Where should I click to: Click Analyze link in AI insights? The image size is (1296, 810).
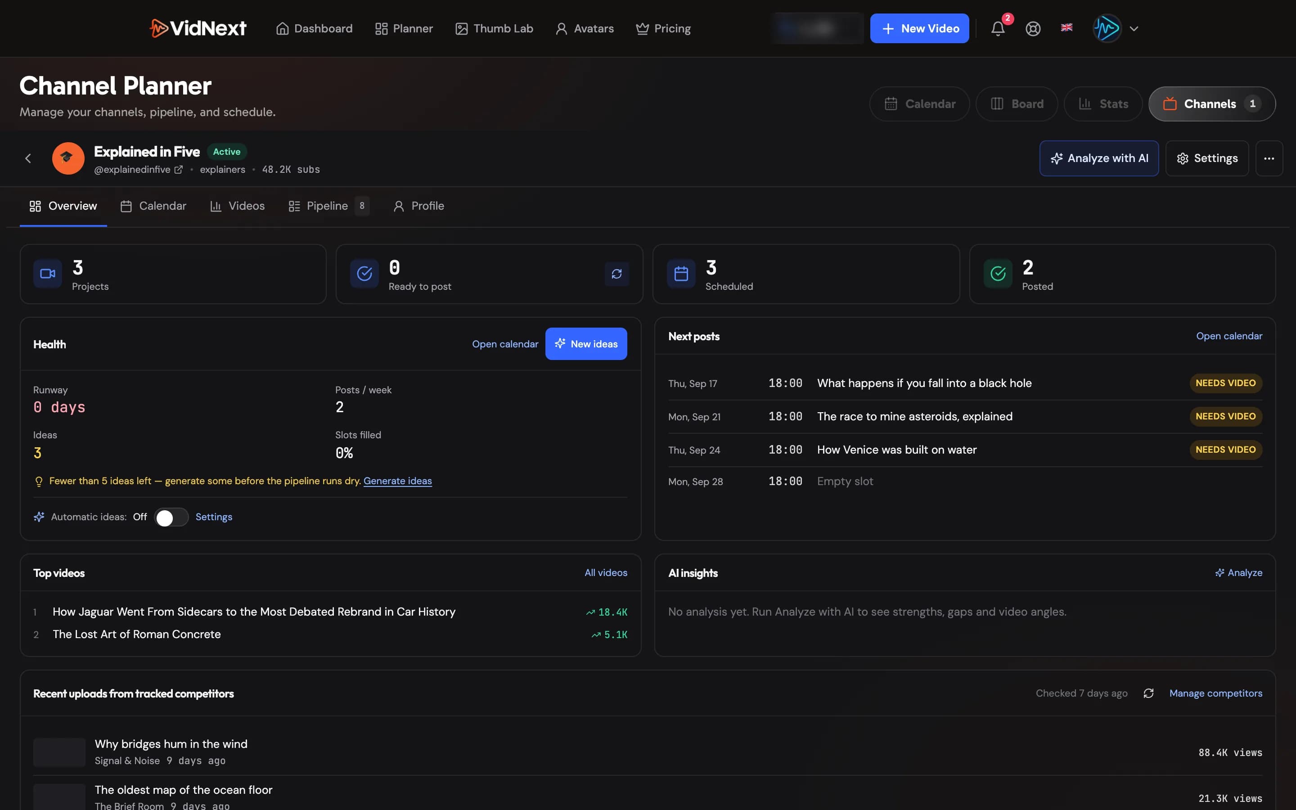point(1238,573)
